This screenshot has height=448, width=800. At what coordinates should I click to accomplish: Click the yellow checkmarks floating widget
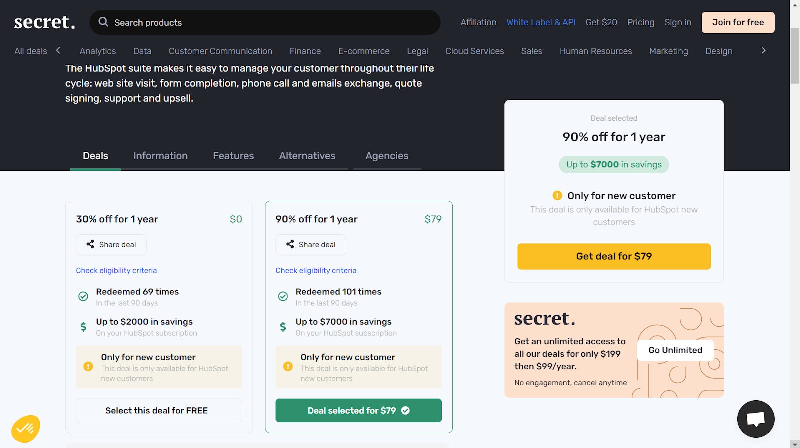coord(25,429)
